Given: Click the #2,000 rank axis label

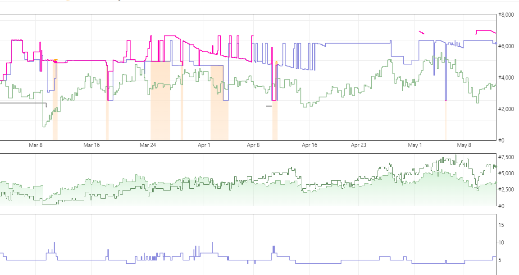Looking at the screenshot, I should (x=506, y=109).
